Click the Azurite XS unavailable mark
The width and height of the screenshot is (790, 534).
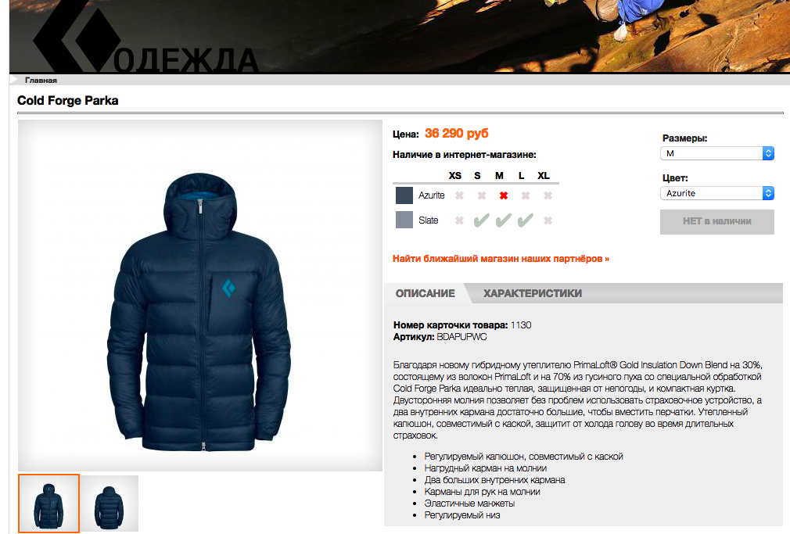click(x=459, y=195)
